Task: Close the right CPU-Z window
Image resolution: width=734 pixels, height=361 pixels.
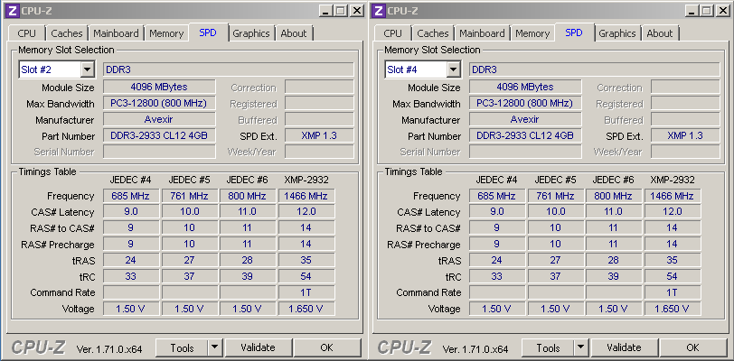Action: tap(723, 11)
